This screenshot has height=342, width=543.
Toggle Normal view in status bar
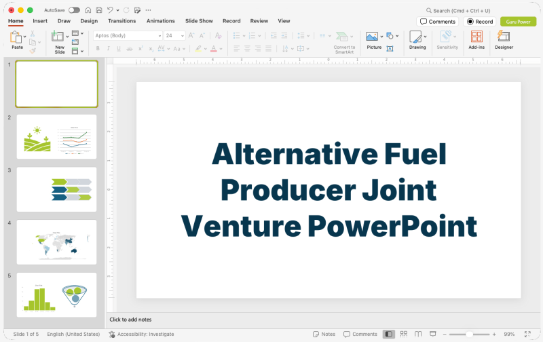click(389, 334)
